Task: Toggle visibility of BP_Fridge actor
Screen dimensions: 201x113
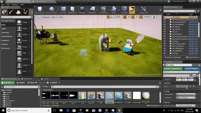Action: 165,17
